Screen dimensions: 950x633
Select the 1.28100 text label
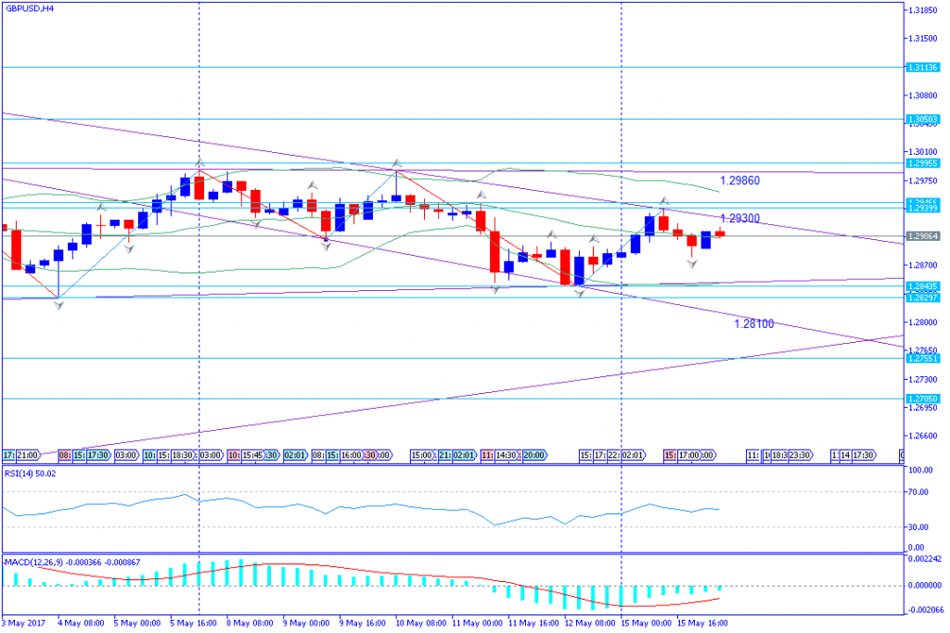click(x=753, y=324)
